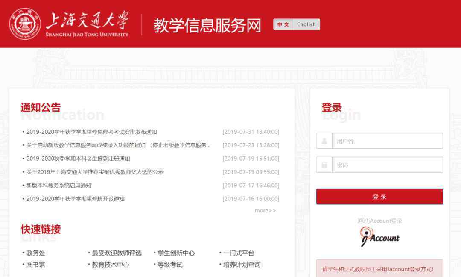
Task: Open the 本科老生报到注册通知 notice
Action: (78, 159)
